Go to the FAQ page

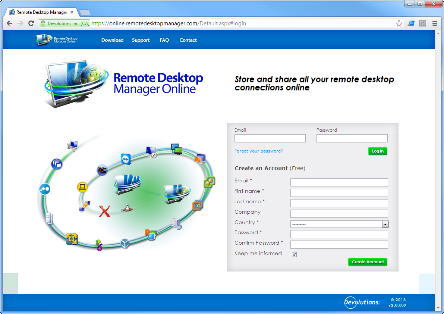click(x=164, y=40)
